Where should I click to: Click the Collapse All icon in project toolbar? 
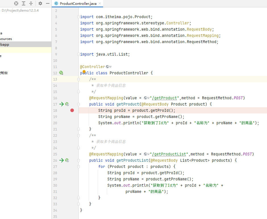point(31,3)
